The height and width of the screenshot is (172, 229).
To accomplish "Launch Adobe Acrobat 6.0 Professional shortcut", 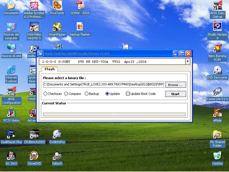I will pos(34,5).
